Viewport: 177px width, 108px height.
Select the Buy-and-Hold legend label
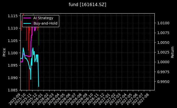(x=45, y=23)
